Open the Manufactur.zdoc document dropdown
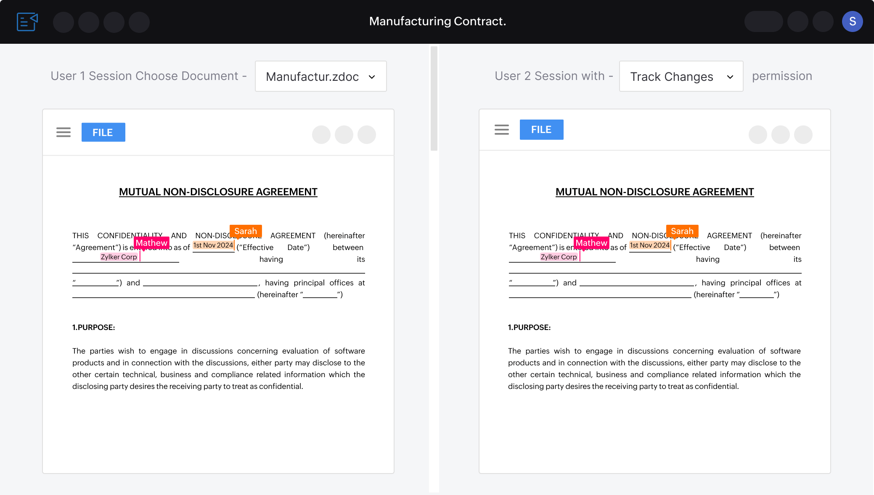Screen dimensions: 874x495 320,76
